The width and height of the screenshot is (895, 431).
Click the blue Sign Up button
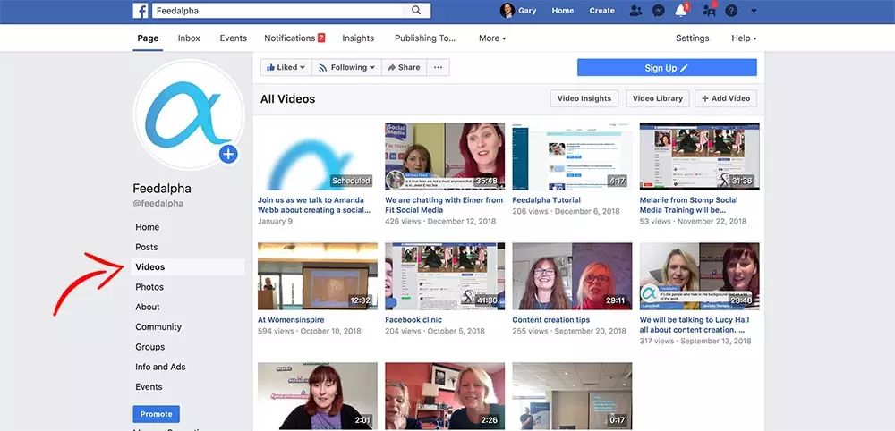(667, 68)
